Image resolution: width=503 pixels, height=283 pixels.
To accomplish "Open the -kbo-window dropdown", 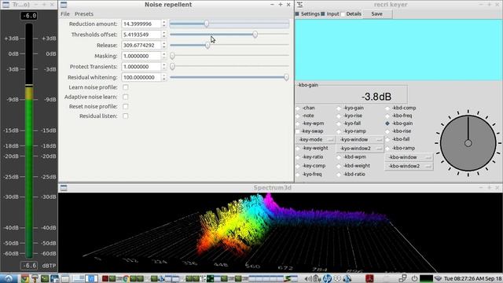I will point(409,157).
